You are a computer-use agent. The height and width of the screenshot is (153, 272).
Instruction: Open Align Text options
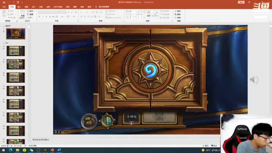[111, 14]
